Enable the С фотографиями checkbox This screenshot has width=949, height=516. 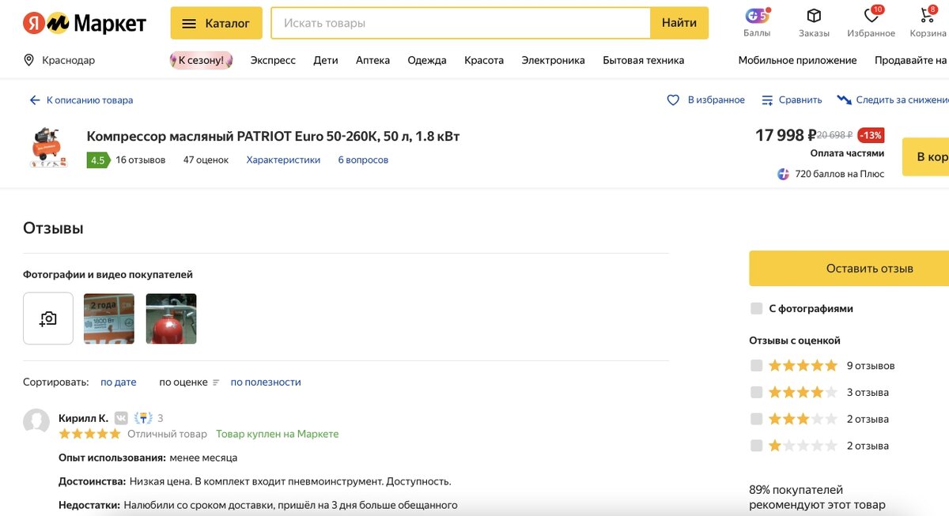[757, 308]
